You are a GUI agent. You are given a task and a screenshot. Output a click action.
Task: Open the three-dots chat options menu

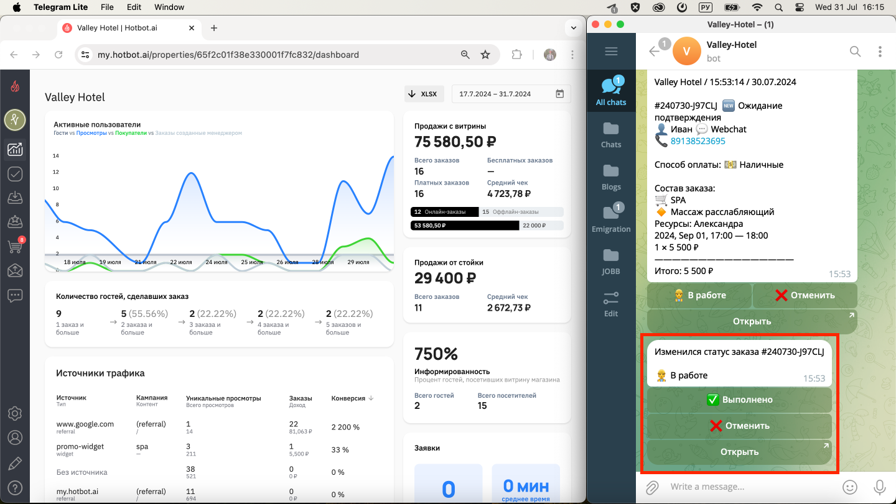tap(880, 51)
